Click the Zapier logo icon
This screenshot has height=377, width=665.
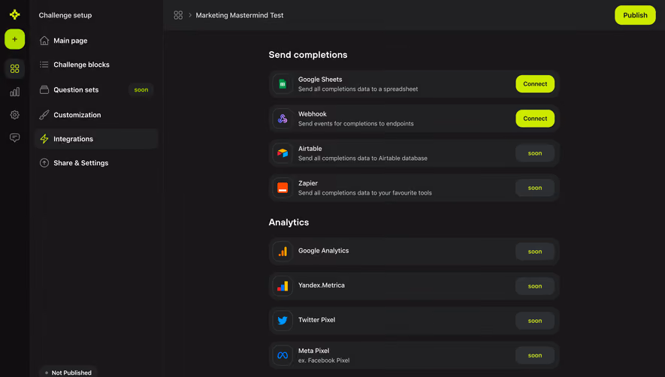(x=283, y=188)
